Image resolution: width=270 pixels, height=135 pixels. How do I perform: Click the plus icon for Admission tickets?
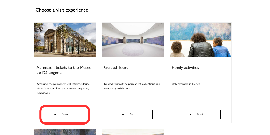click(56, 114)
